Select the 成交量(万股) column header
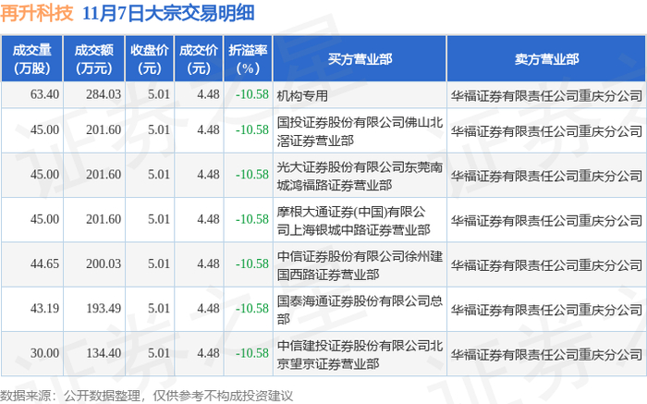The width and height of the screenshot is (647, 404). coord(31,59)
